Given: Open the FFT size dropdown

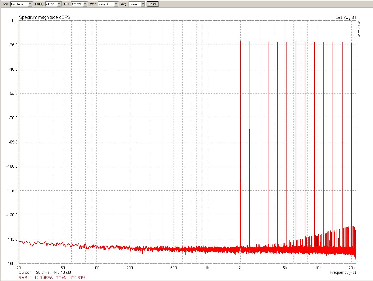Looking at the screenshot, I should (79, 4).
